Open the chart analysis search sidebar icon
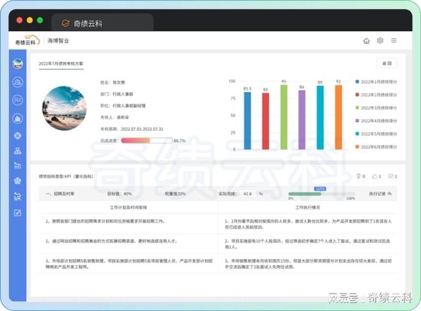 [18, 197]
